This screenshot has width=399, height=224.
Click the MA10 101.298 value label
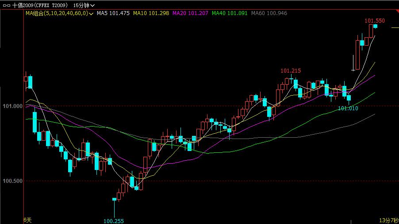151,13
